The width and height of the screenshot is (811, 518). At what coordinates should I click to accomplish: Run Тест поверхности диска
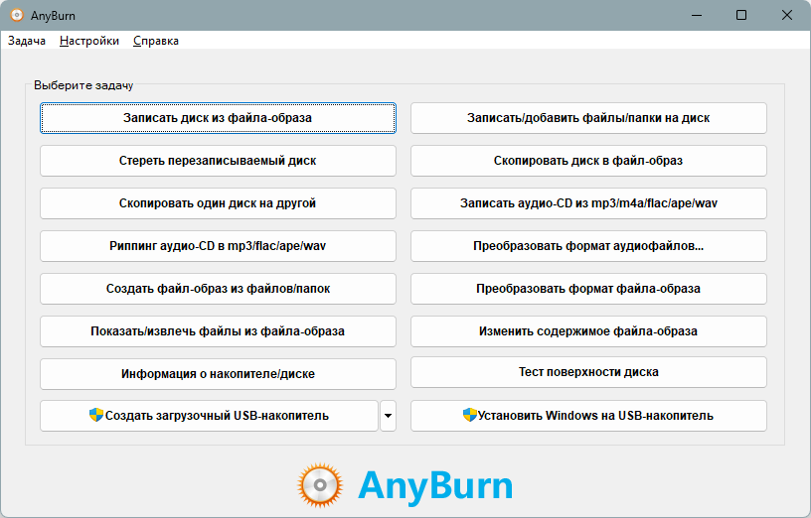588,372
